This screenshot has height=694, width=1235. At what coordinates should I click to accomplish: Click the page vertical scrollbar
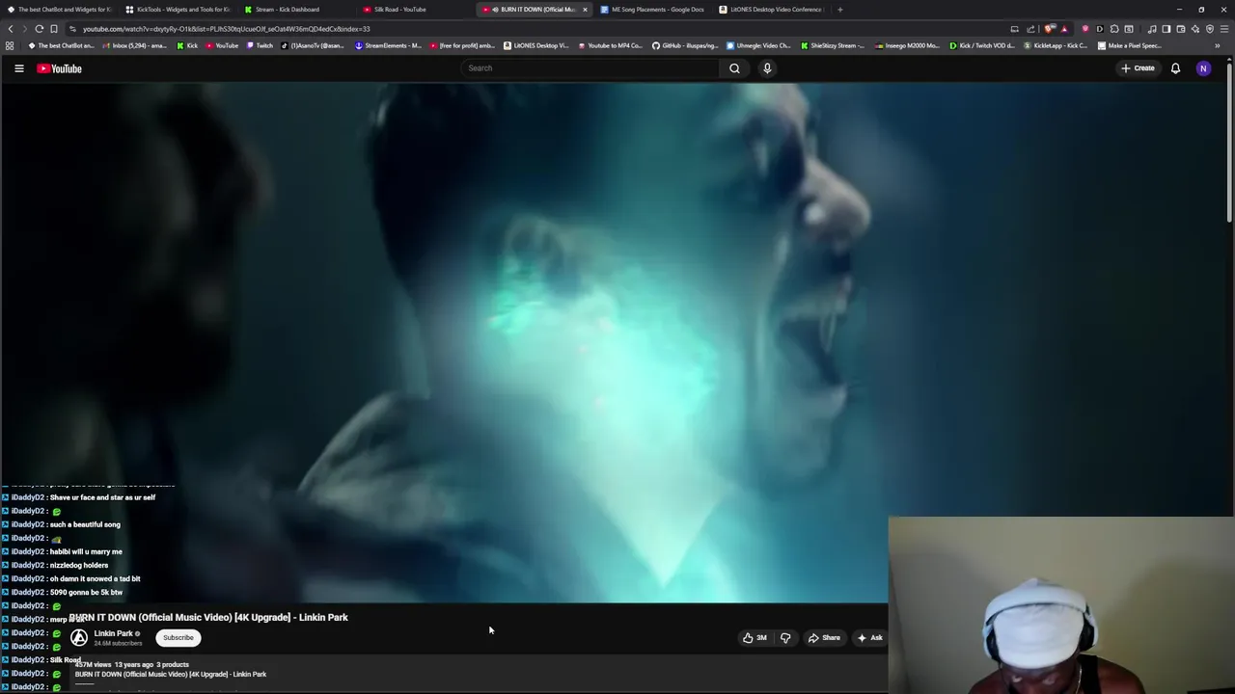click(1229, 141)
